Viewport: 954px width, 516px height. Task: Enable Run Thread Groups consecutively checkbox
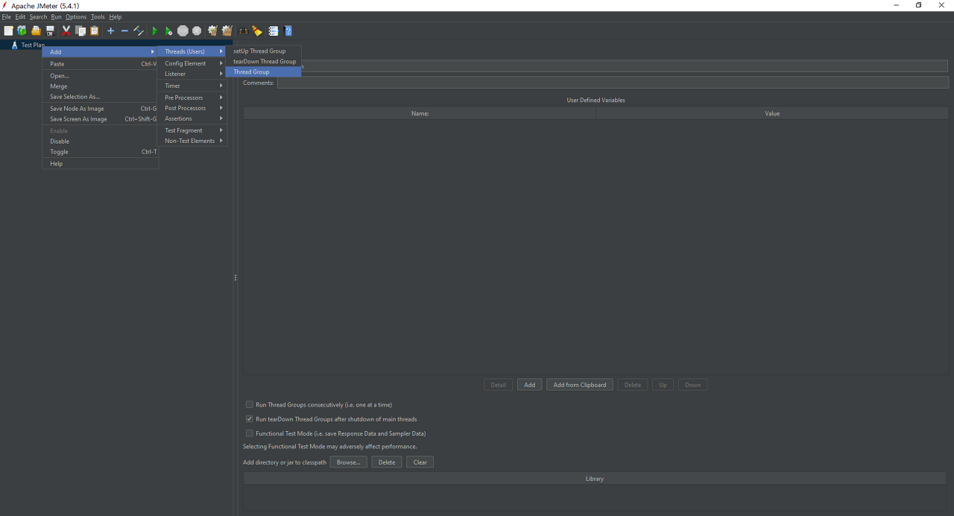pyautogui.click(x=250, y=405)
